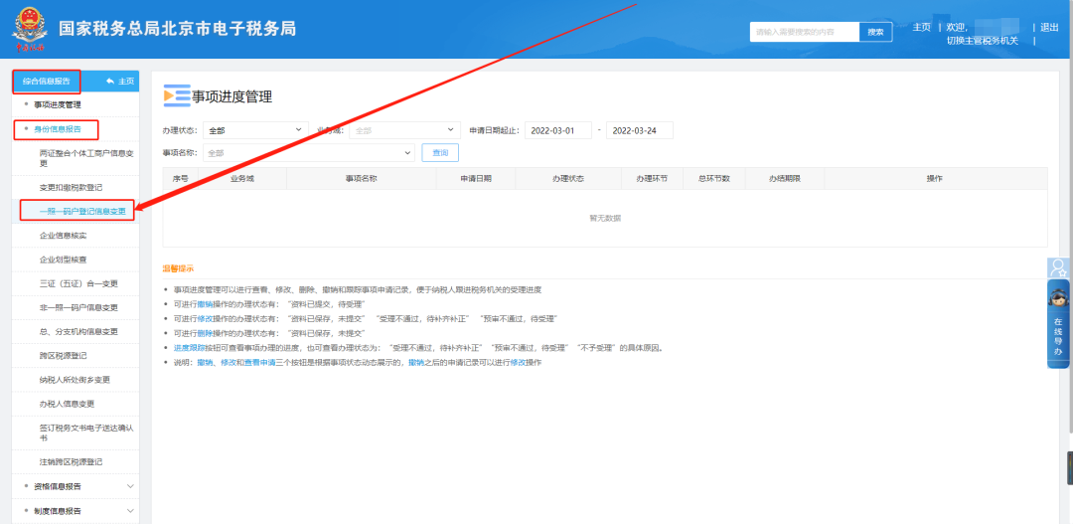Click the 主页 back-arrow icon in sidebar

pos(110,81)
